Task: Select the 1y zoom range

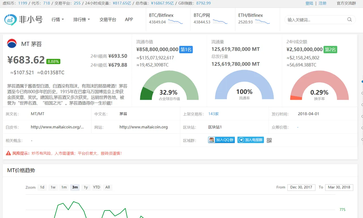Action: click(86, 187)
